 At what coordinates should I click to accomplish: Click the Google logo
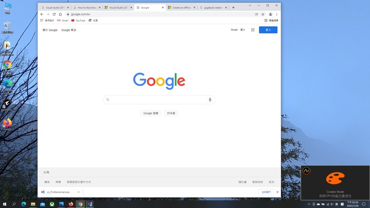pos(159,81)
